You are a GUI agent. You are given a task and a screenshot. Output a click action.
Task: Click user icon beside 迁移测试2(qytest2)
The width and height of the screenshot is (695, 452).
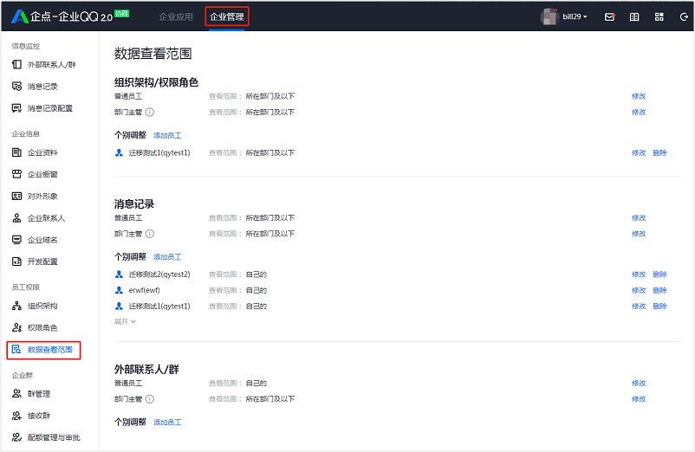(119, 274)
